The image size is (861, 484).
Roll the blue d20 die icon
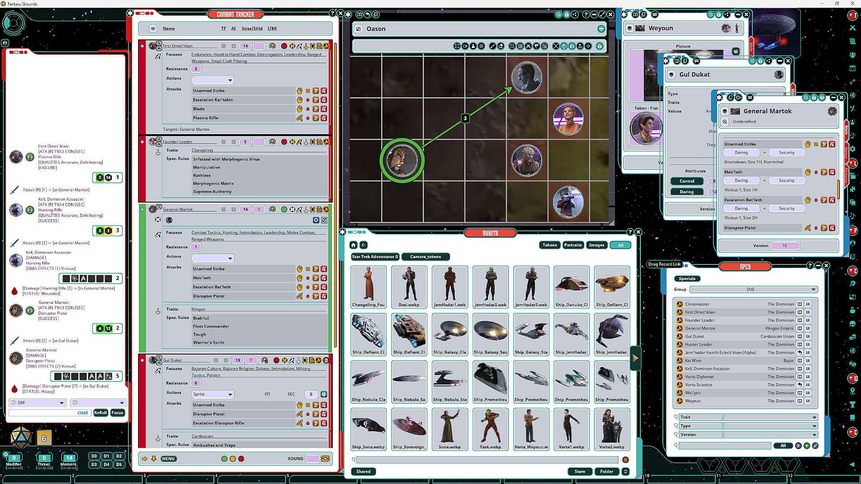click(x=21, y=437)
